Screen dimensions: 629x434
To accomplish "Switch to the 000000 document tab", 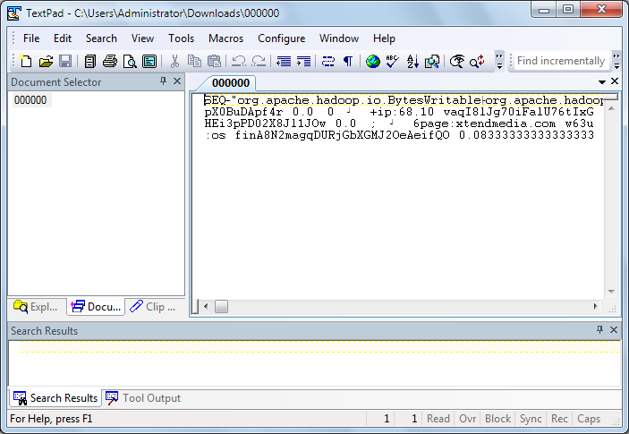I will [x=231, y=83].
